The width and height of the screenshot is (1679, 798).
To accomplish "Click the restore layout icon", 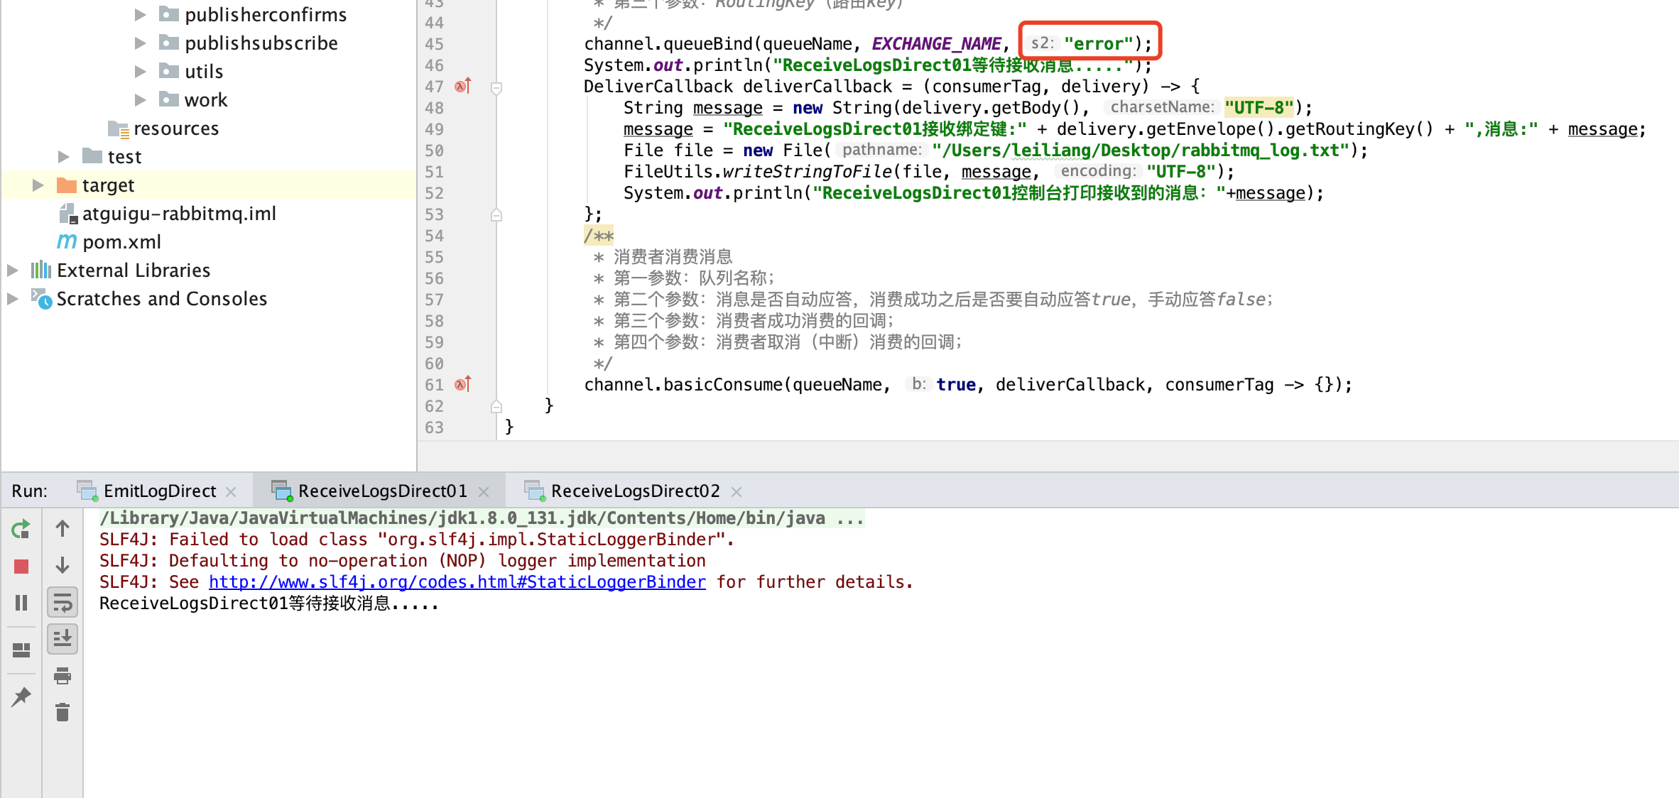I will coord(21,650).
